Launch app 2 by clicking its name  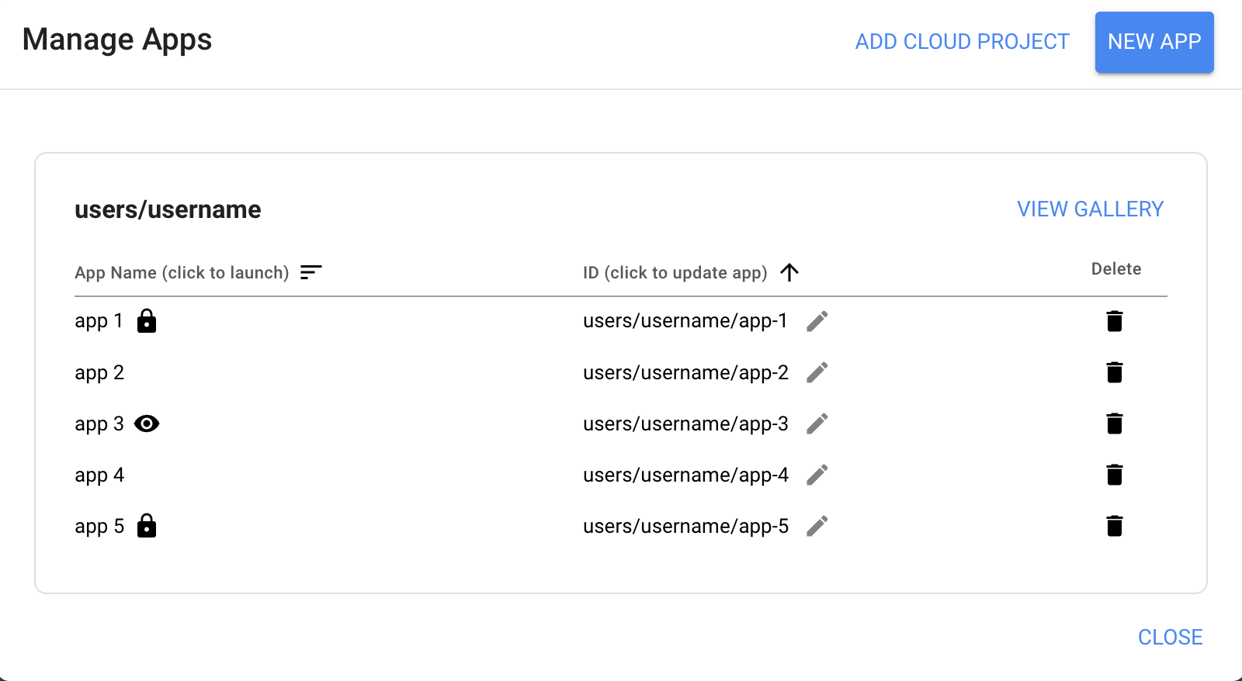pyautogui.click(x=99, y=372)
